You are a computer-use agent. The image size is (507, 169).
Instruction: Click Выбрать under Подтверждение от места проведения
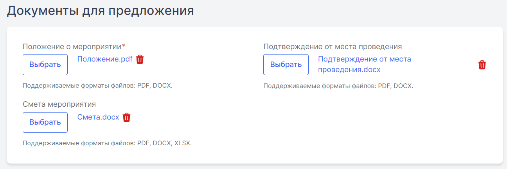point(286,65)
